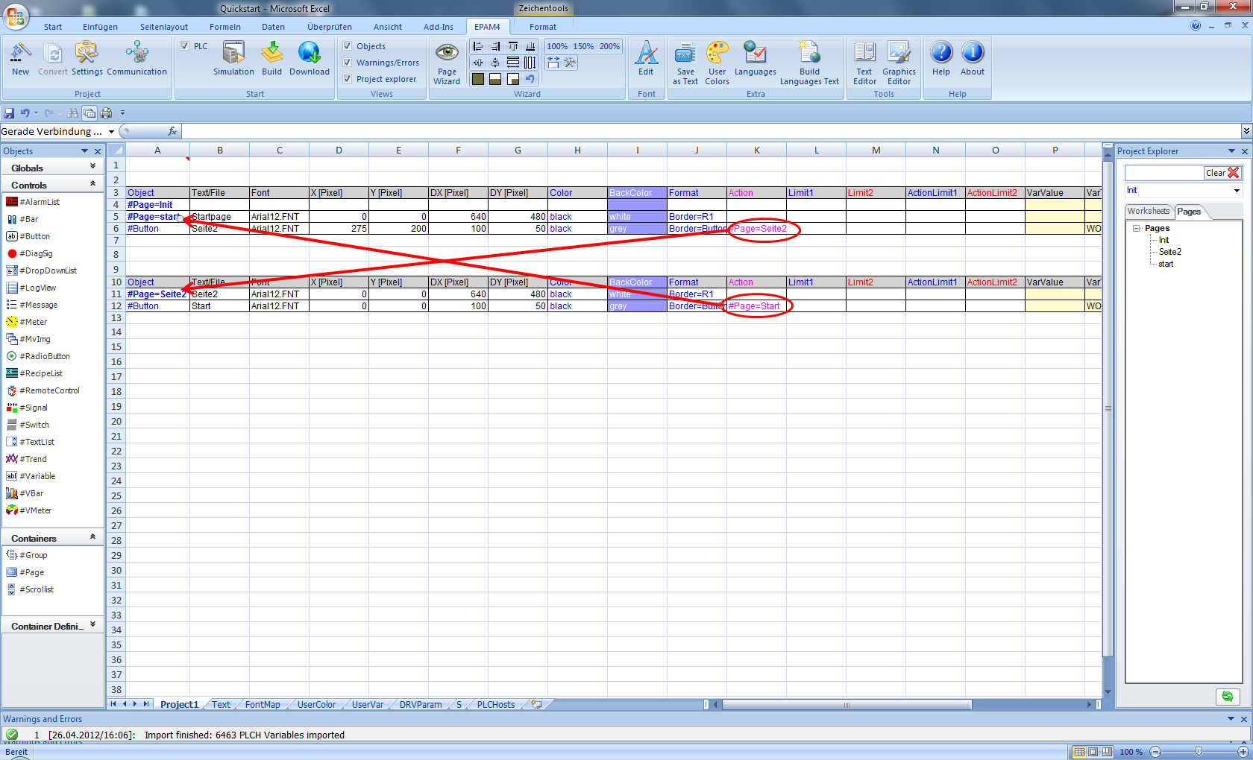Collapse the Pages tree node
Viewport: 1253px width, 760px height.
pyautogui.click(x=1137, y=228)
